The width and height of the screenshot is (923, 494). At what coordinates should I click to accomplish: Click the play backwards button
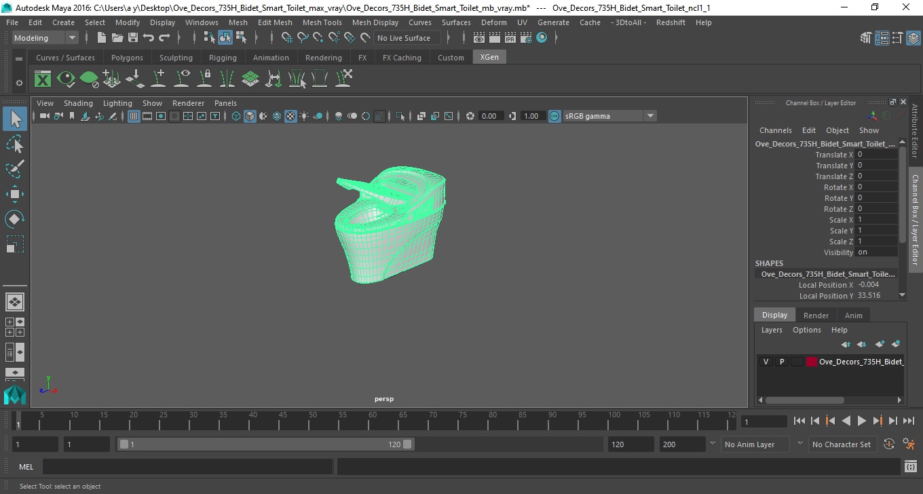click(x=846, y=421)
